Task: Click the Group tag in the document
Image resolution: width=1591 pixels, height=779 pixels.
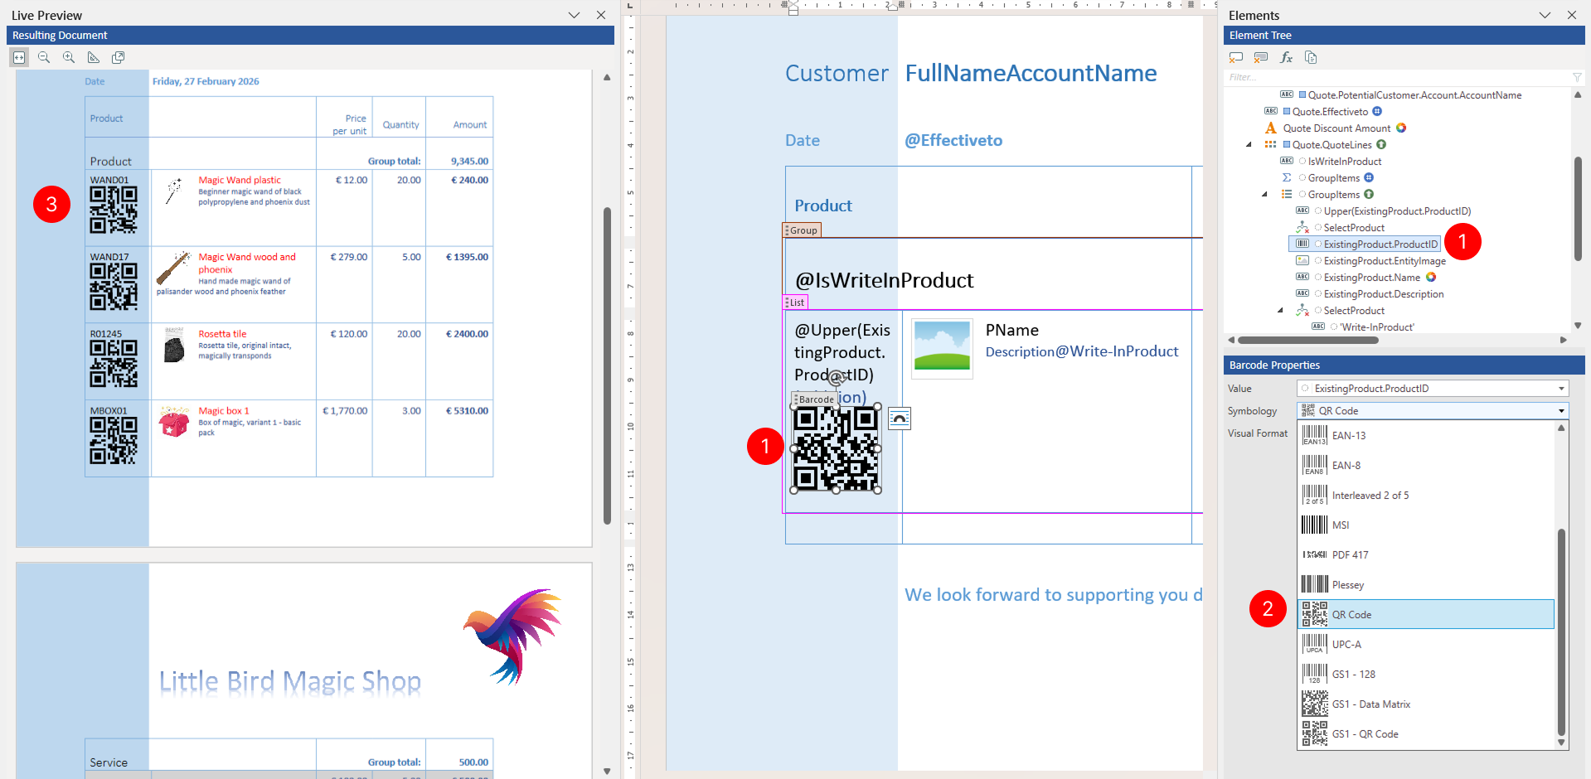Action: click(x=802, y=230)
